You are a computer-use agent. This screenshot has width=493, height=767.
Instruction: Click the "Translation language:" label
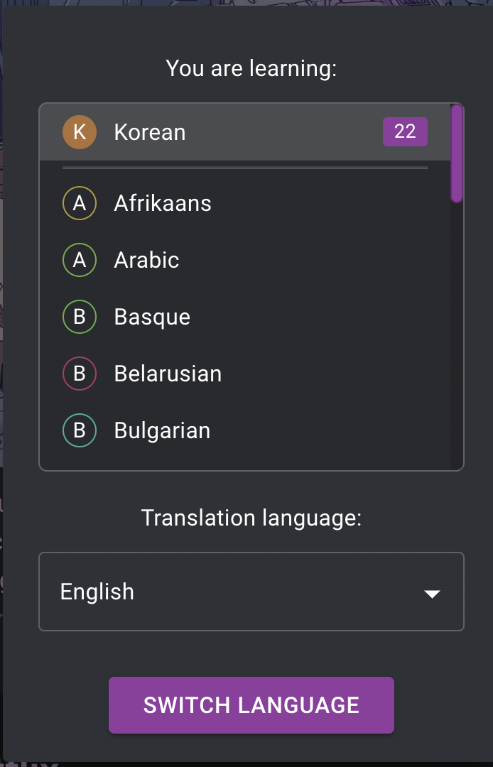click(x=251, y=518)
